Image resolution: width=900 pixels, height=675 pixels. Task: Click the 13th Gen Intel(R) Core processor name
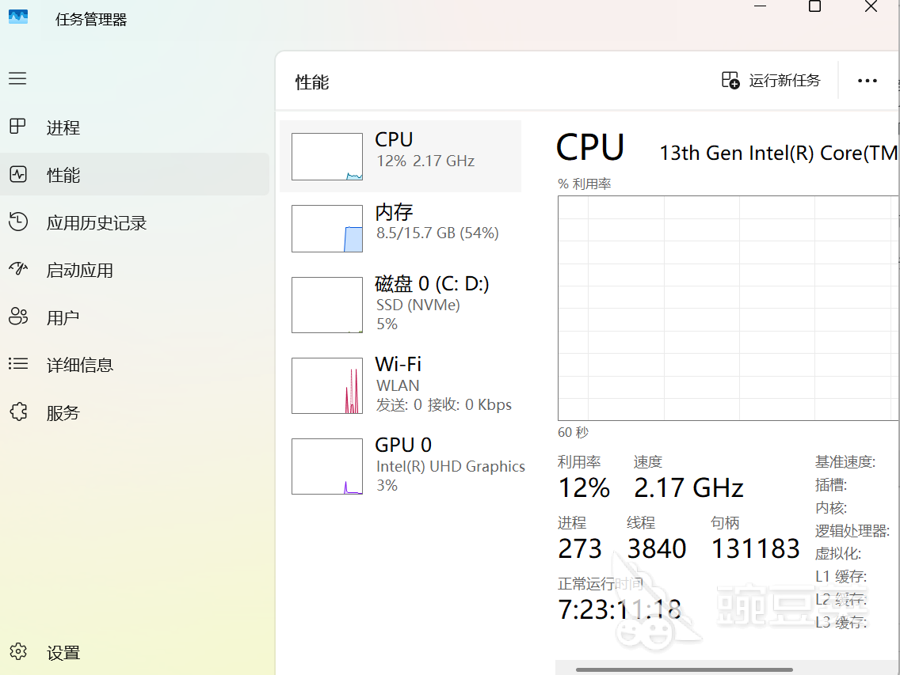coord(778,154)
